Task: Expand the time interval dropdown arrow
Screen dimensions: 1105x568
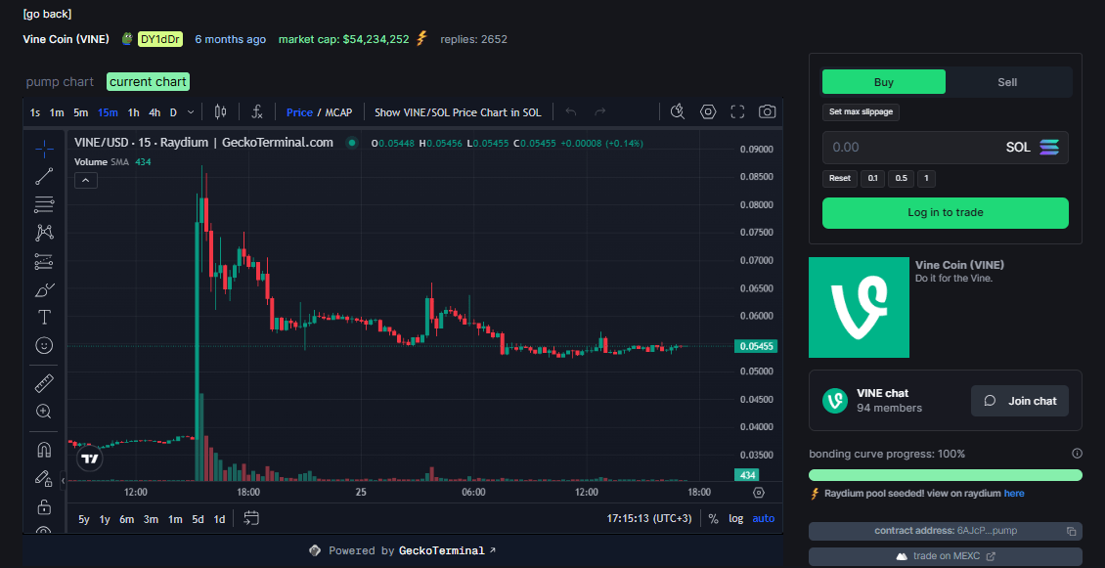Action: 191,112
